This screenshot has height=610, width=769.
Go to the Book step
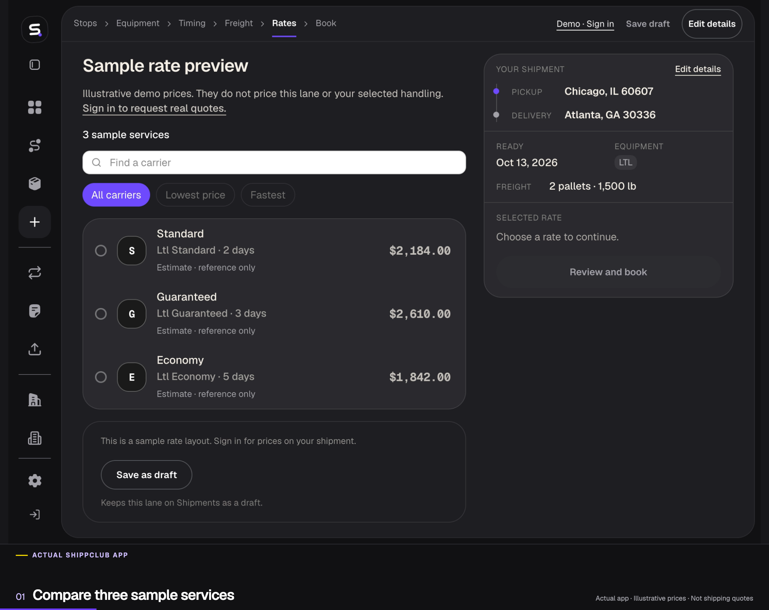pos(326,23)
